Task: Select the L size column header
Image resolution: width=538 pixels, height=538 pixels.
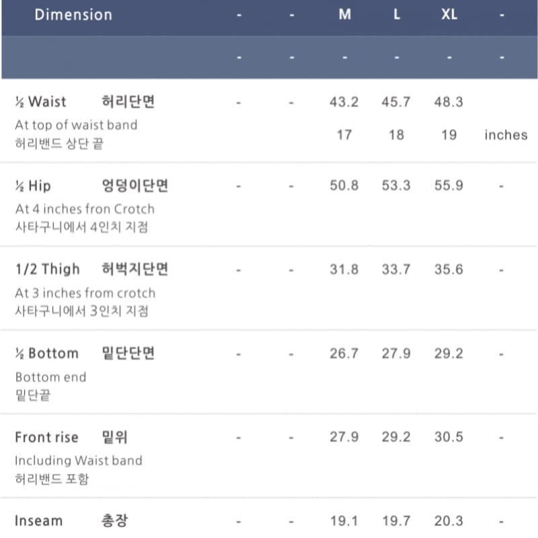Action: point(397,15)
